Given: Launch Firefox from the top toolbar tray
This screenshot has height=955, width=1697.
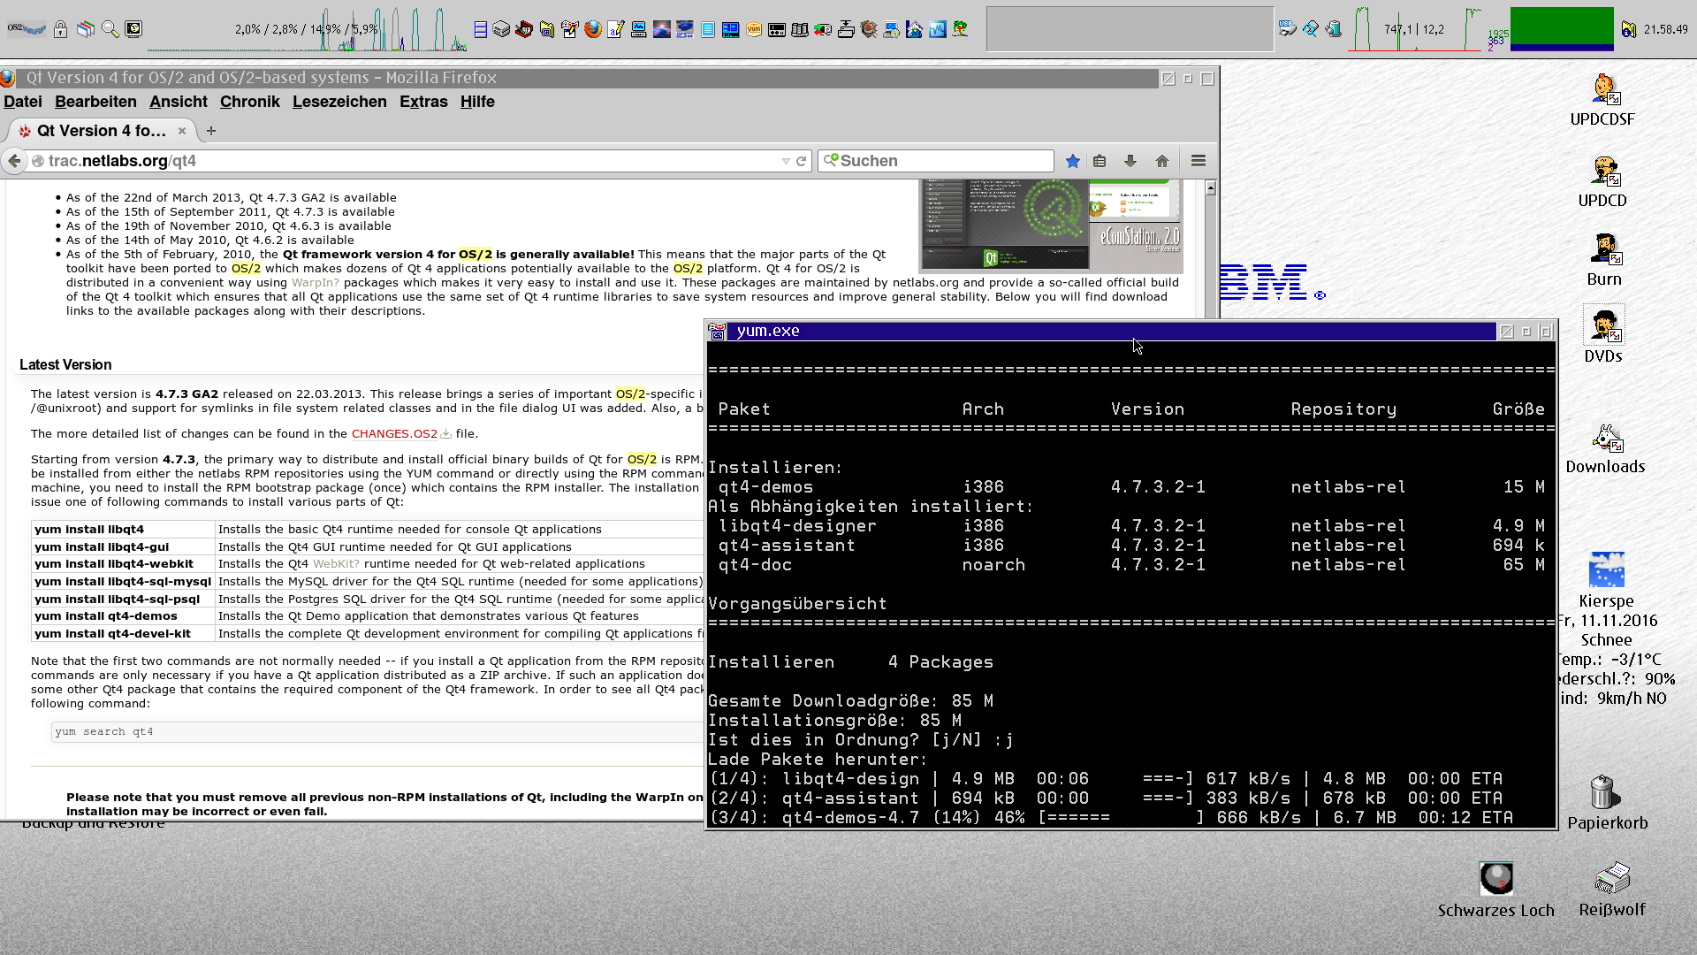Looking at the screenshot, I should pos(593,29).
